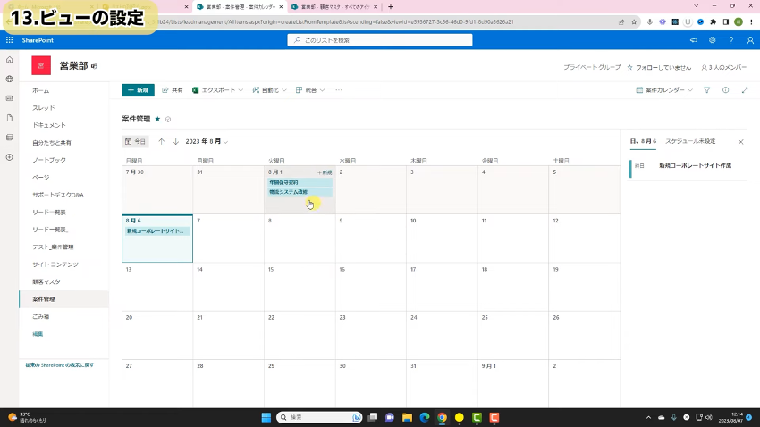The image size is (760, 427).
Task: Click the next month down arrow
Action: coord(175,141)
